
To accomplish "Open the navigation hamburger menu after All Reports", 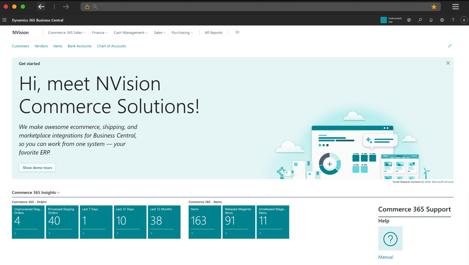I will [x=237, y=32].
